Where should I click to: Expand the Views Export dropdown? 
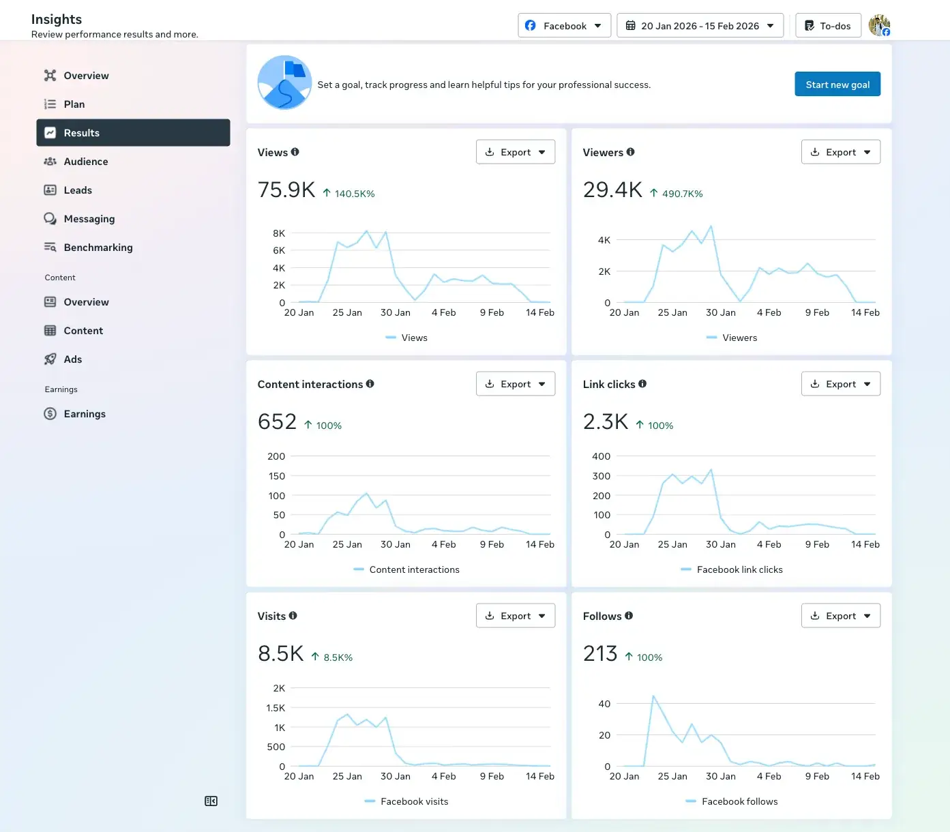(516, 152)
